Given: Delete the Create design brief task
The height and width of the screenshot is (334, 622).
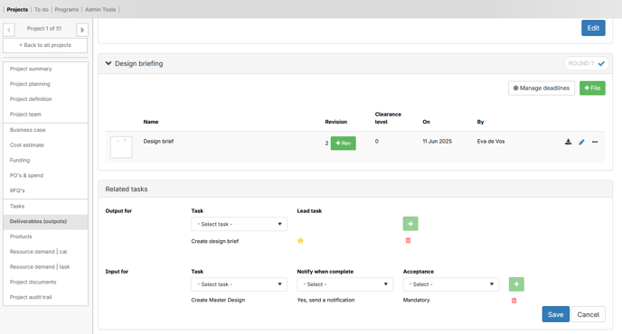Looking at the screenshot, I should (408, 240).
